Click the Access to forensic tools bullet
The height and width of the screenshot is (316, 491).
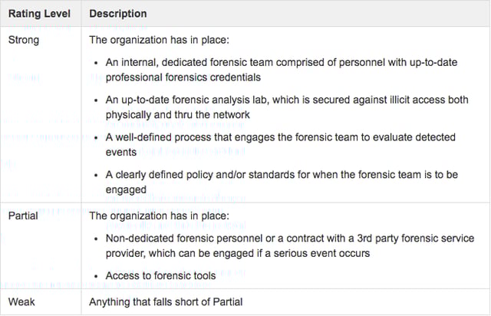(161, 276)
